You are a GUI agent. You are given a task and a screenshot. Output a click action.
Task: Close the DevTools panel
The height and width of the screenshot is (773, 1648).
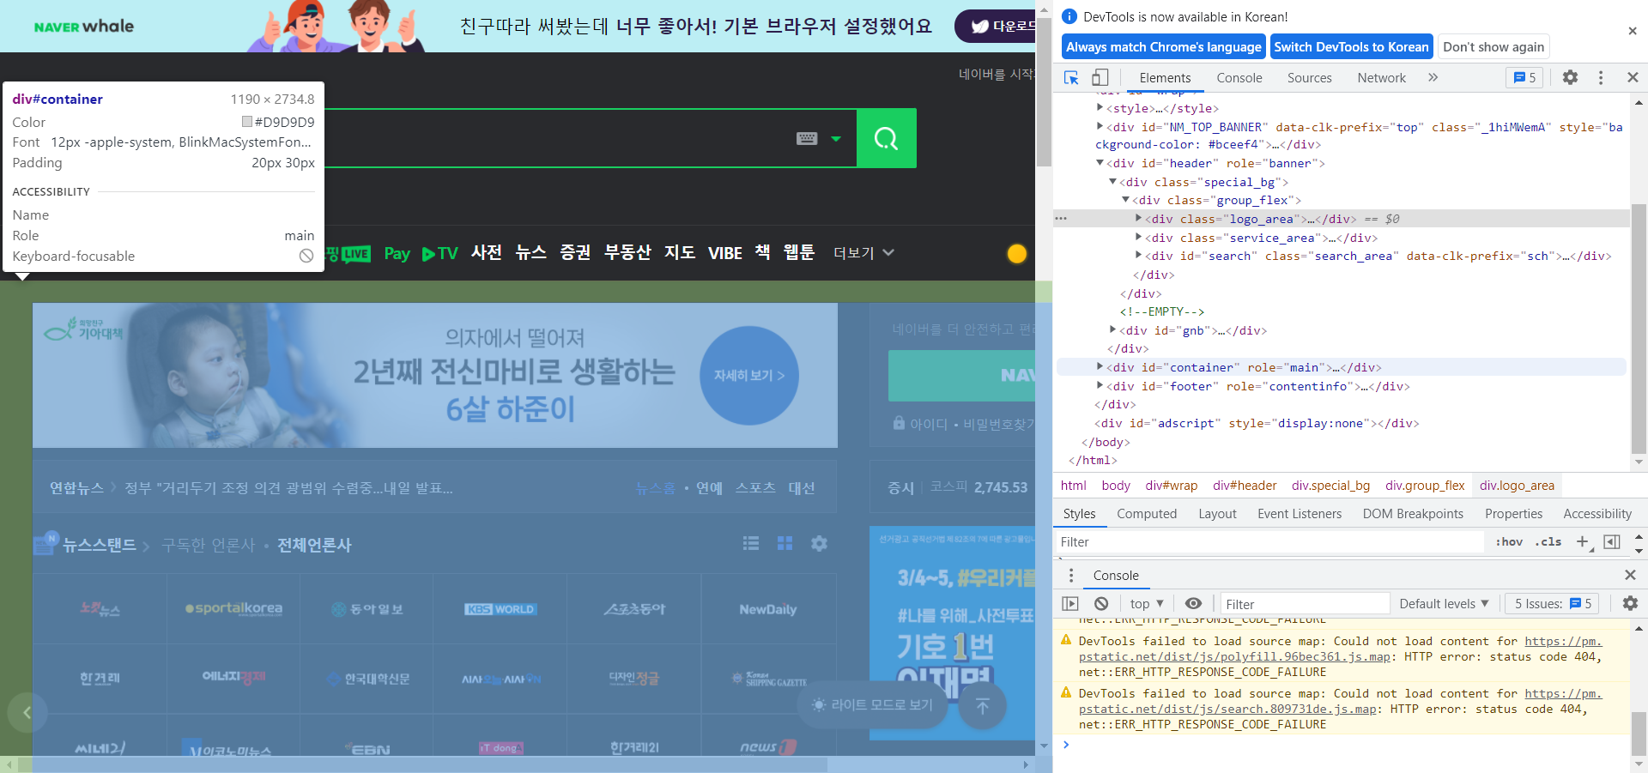tap(1633, 77)
